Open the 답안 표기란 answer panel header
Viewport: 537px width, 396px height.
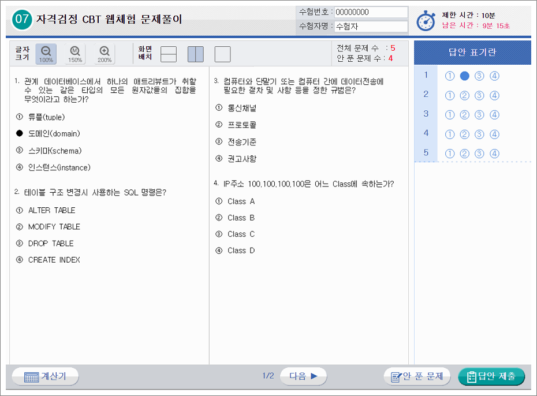coord(472,52)
